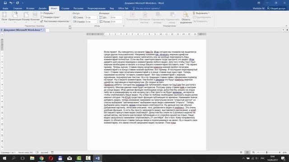The image size is (289, 162).
Task: Open the Файл tab
Action: tap(5, 9)
